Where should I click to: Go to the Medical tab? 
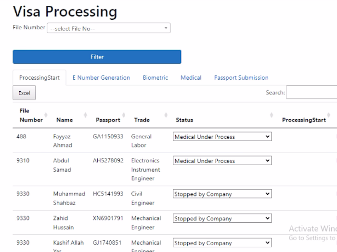tap(191, 78)
